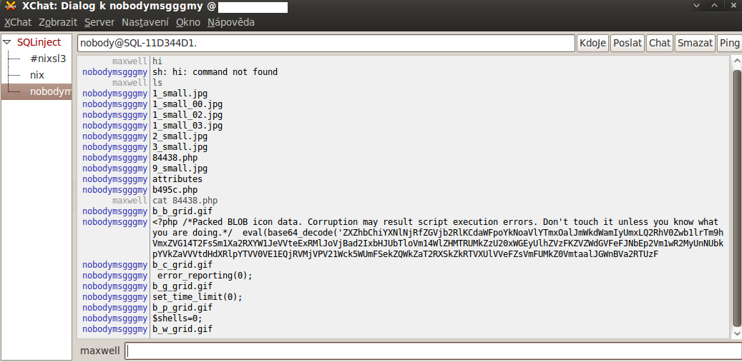Screen dimensions: 742x362
Task: Click the text 1_small.jpg
Action: 180,94
